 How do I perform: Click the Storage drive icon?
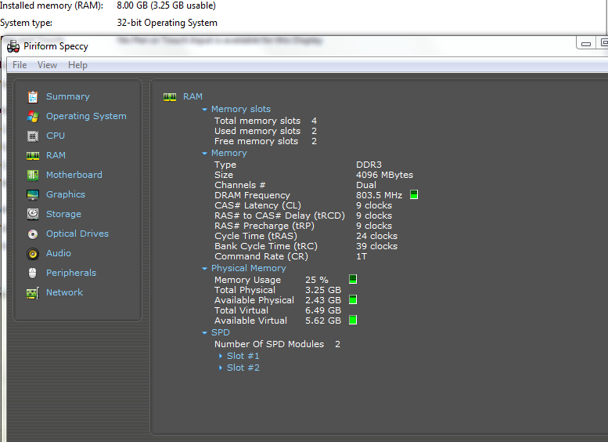pyautogui.click(x=32, y=214)
